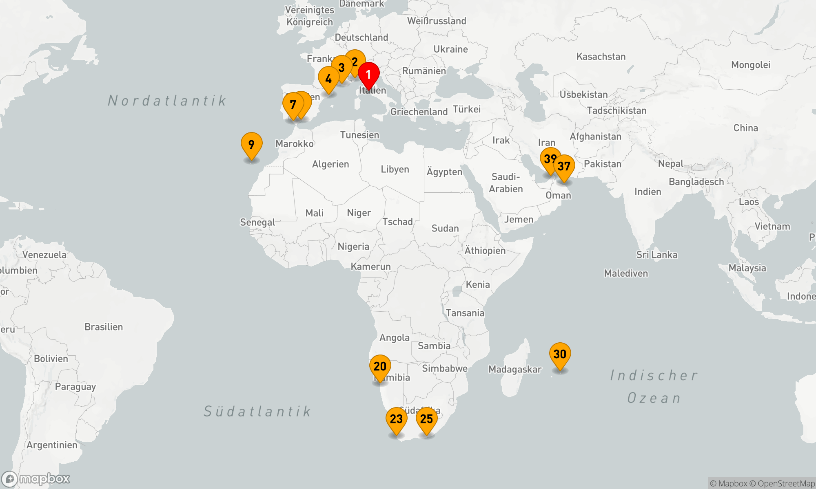
Task: Select marker 39 near Iran
Action: point(547,157)
